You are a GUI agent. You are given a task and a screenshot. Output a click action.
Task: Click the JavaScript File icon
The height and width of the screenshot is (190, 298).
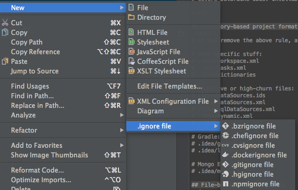click(x=131, y=51)
